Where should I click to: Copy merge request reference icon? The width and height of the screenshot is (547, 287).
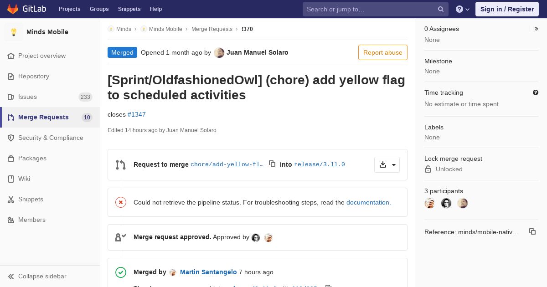532,231
